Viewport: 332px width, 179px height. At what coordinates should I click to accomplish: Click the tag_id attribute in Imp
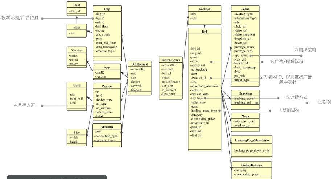tap(100, 18)
